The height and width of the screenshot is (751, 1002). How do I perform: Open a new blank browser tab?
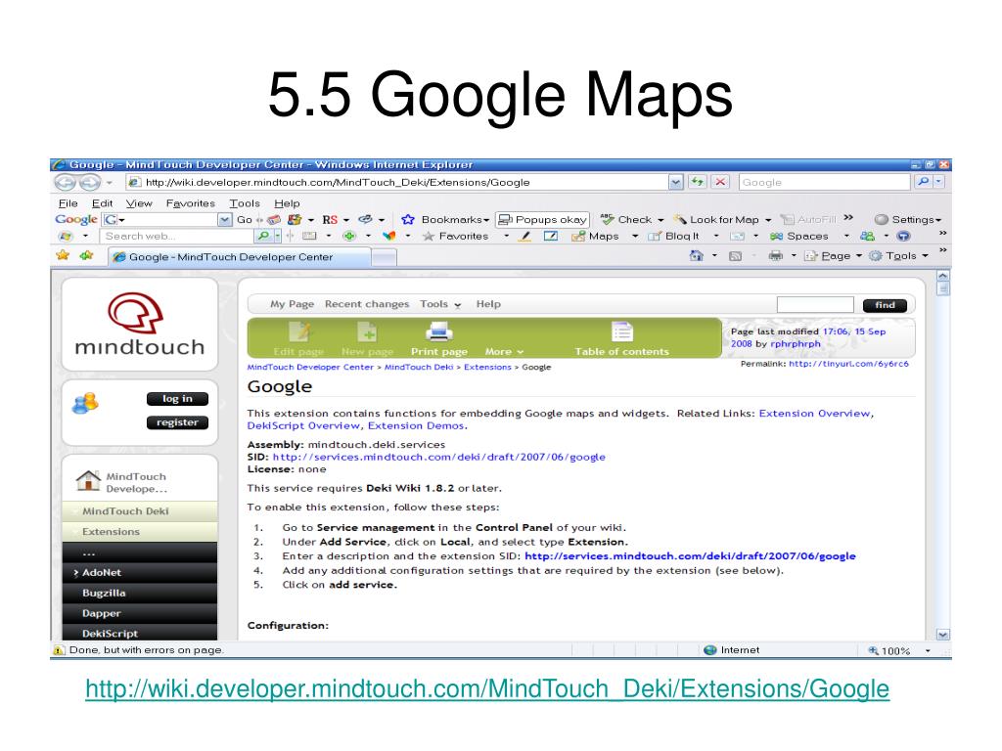point(384,257)
